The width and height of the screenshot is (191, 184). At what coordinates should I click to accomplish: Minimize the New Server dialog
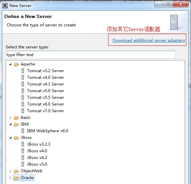pos(159,5)
